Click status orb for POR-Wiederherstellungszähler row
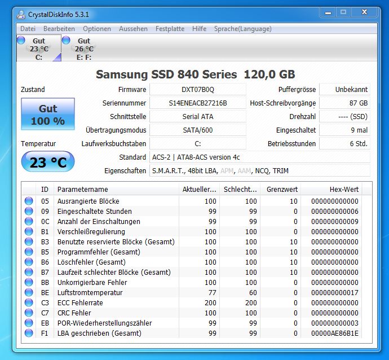The width and height of the screenshot is (389, 360). (29, 323)
